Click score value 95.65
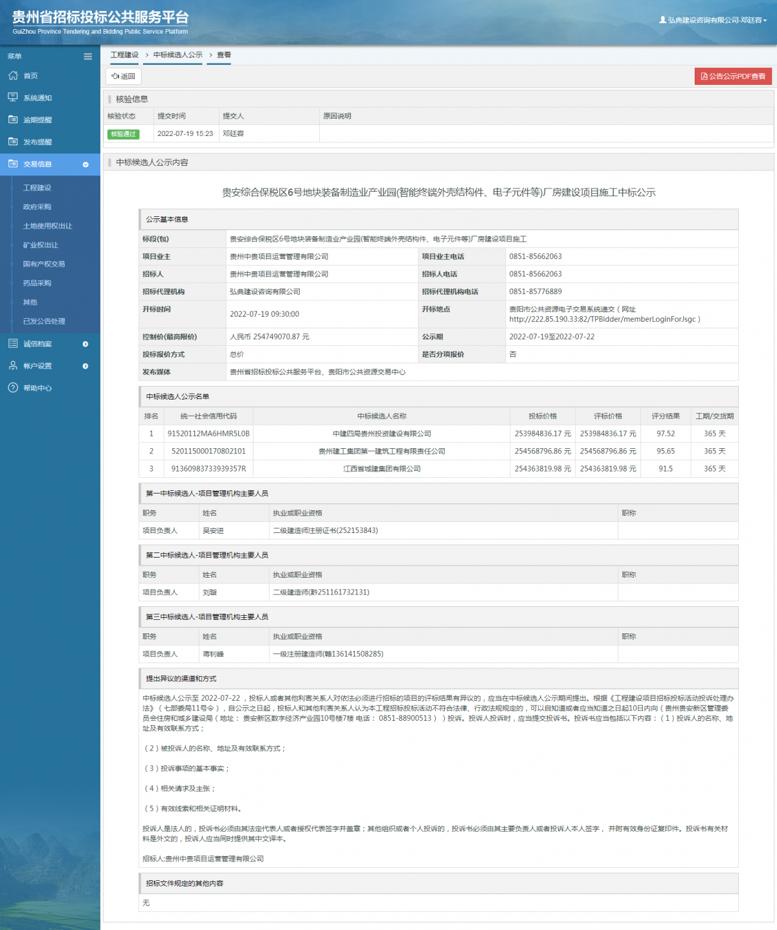Image resolution: width=777 pixels, height=930 pixels. coord(666,451)
